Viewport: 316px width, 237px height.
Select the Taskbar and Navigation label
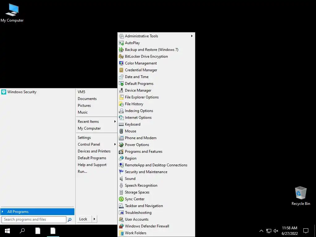coord(144,206)
